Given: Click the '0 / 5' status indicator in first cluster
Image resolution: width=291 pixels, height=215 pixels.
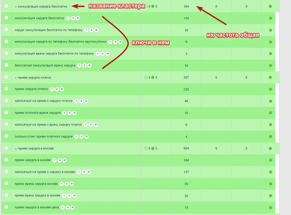Looking at the screenshot, I should [151, 6].
